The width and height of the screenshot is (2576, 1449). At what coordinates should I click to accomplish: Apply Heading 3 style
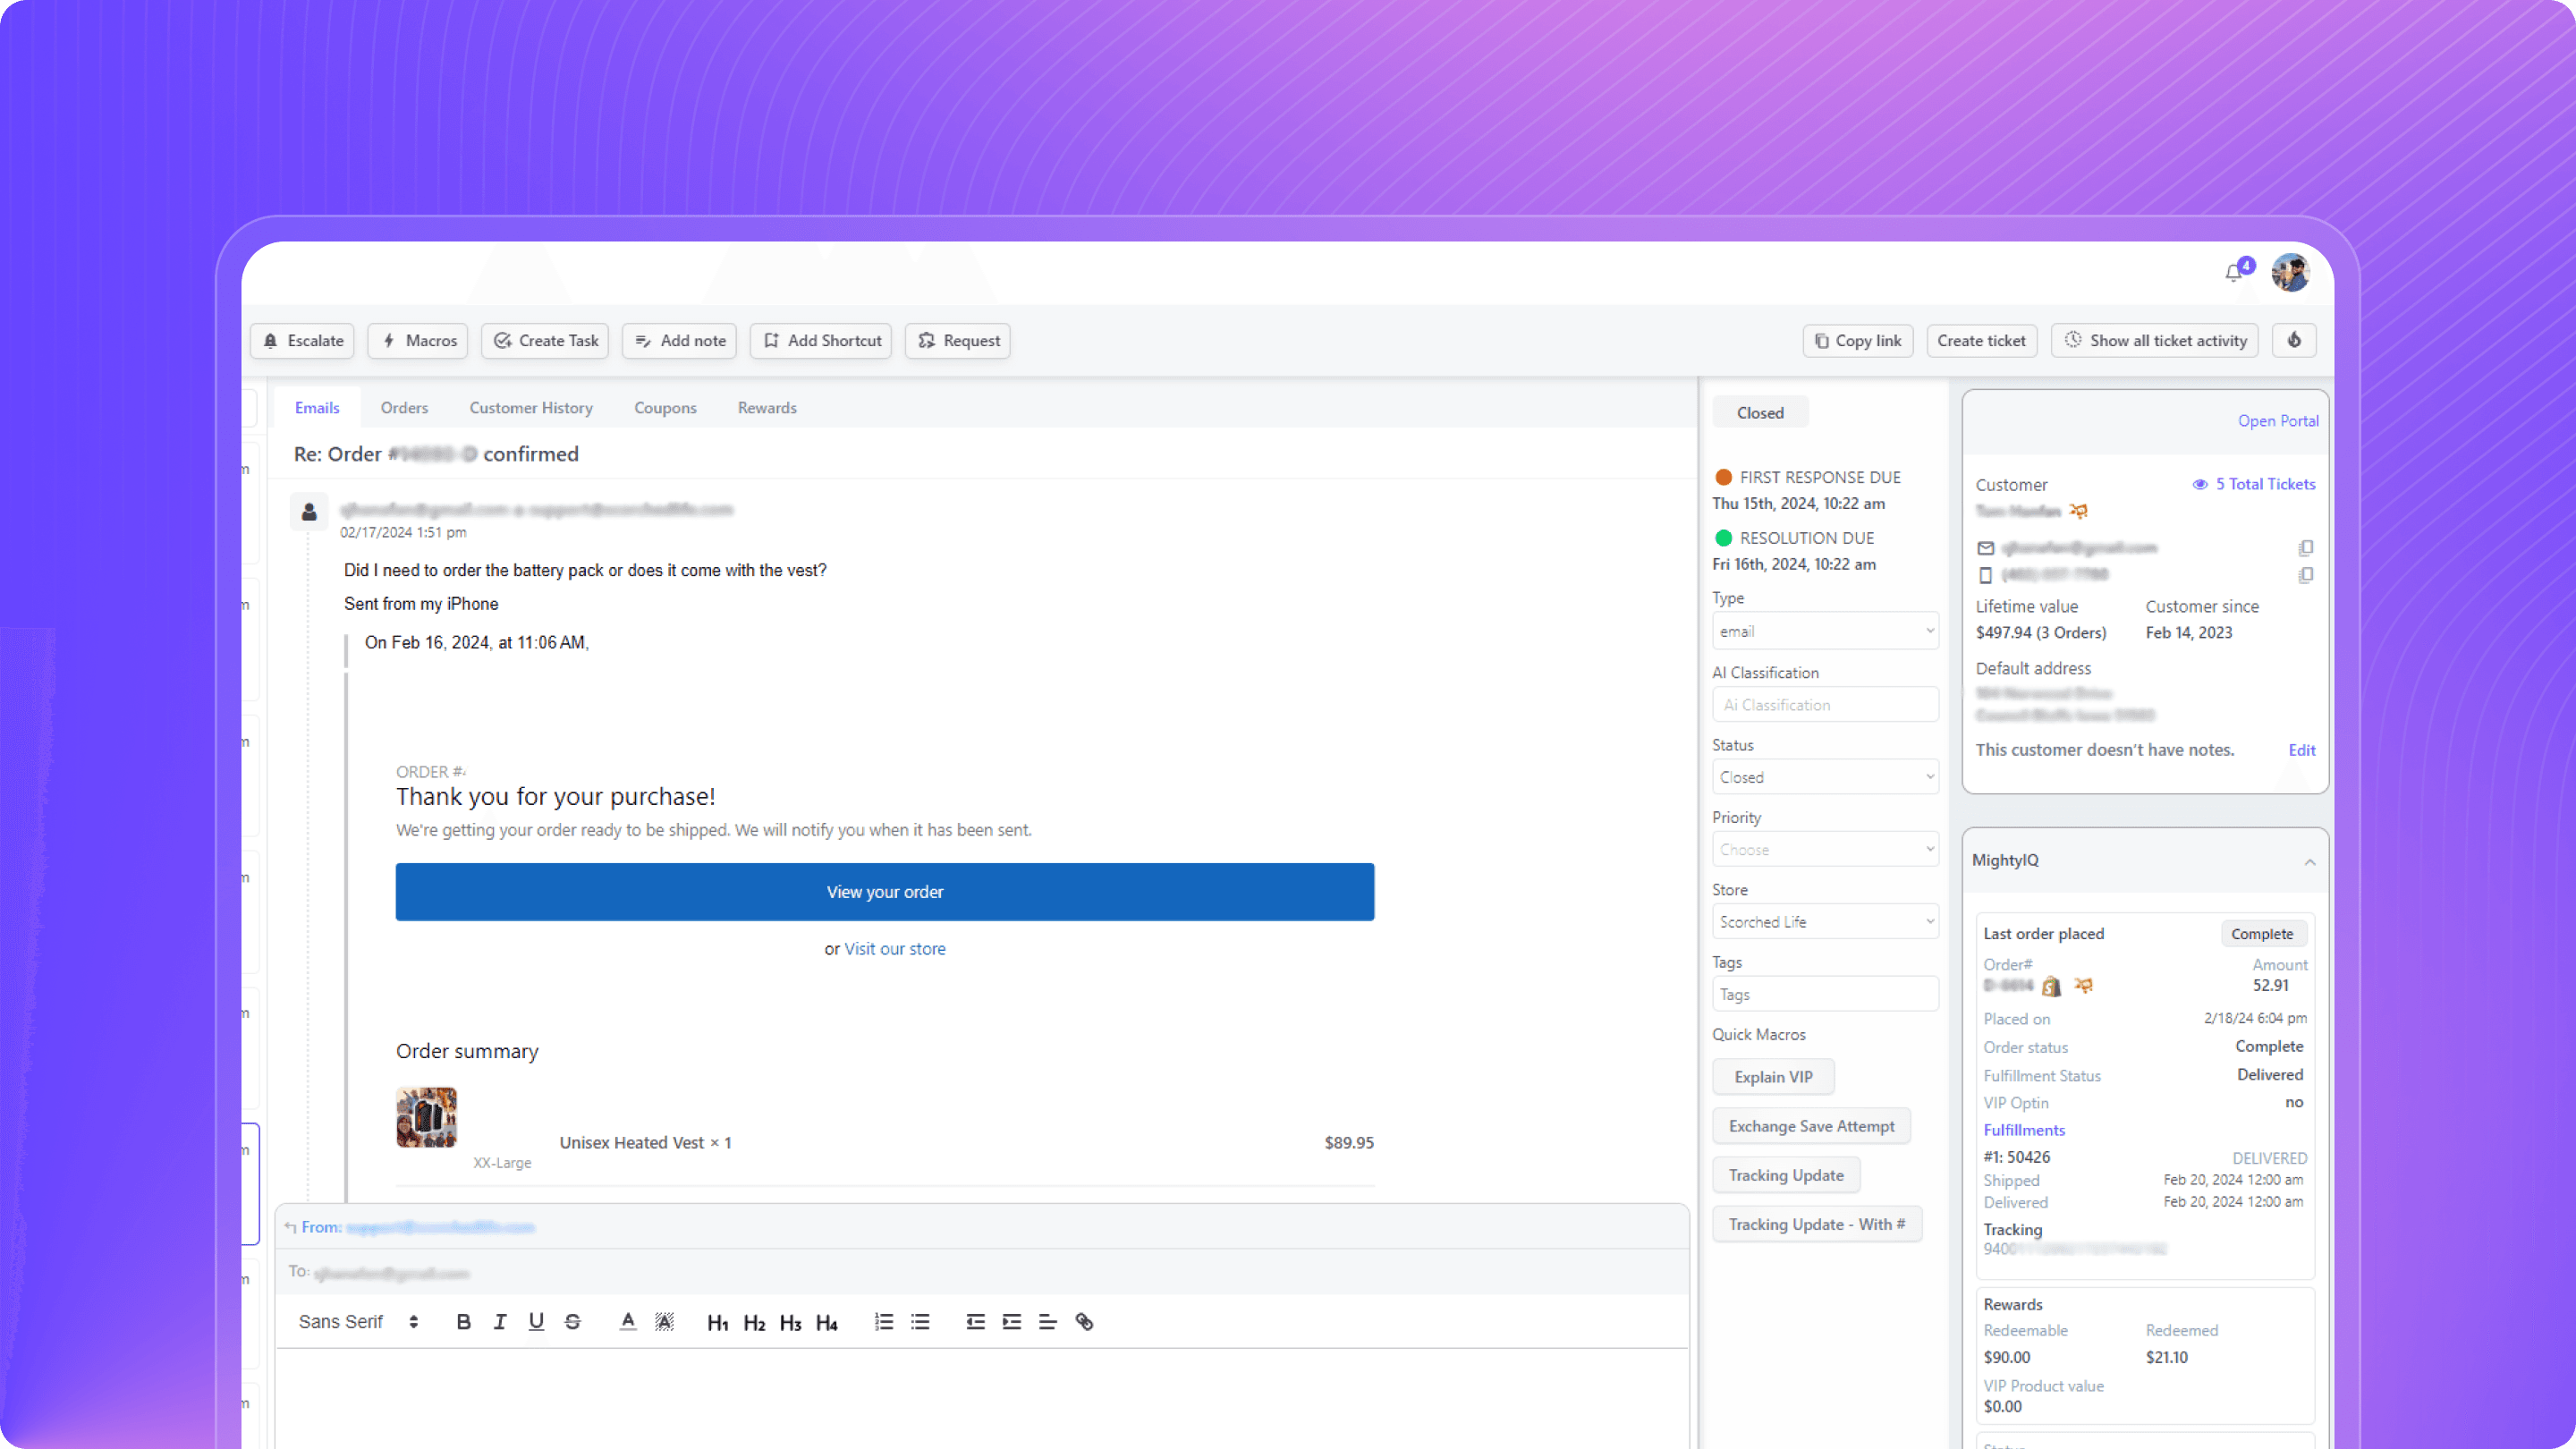coord(791,1323)
